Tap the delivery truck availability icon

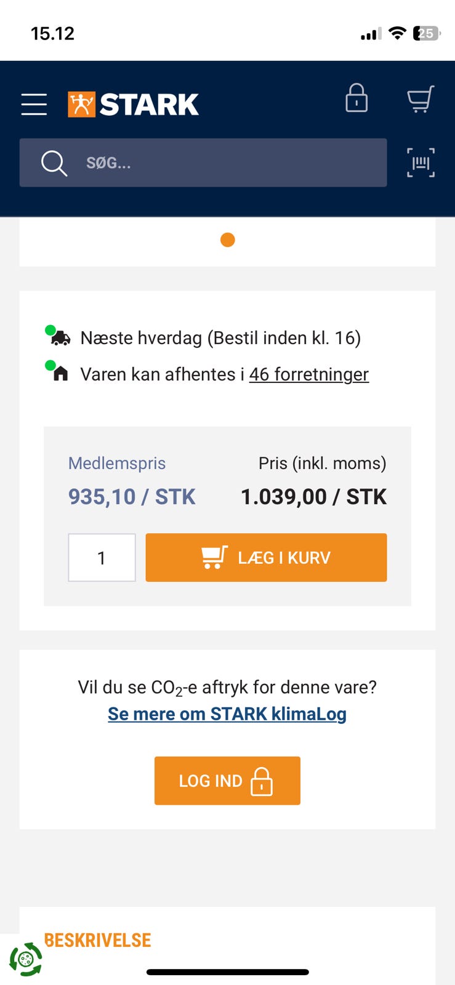coord(60,338)
